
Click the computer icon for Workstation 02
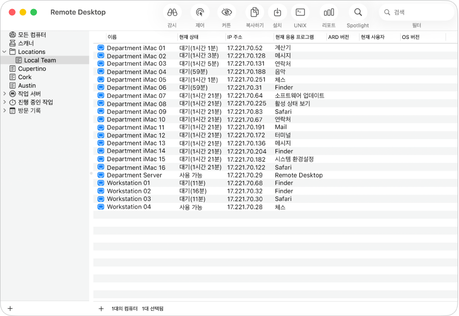coord(101,191)
